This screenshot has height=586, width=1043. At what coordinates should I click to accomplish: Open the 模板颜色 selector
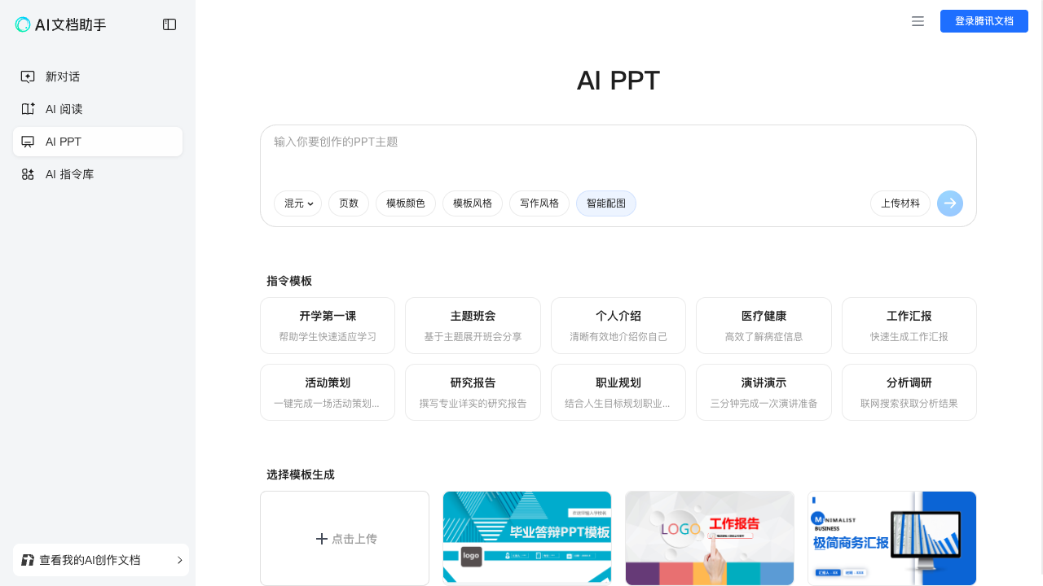pyautogui.click(x=406, y=203)
